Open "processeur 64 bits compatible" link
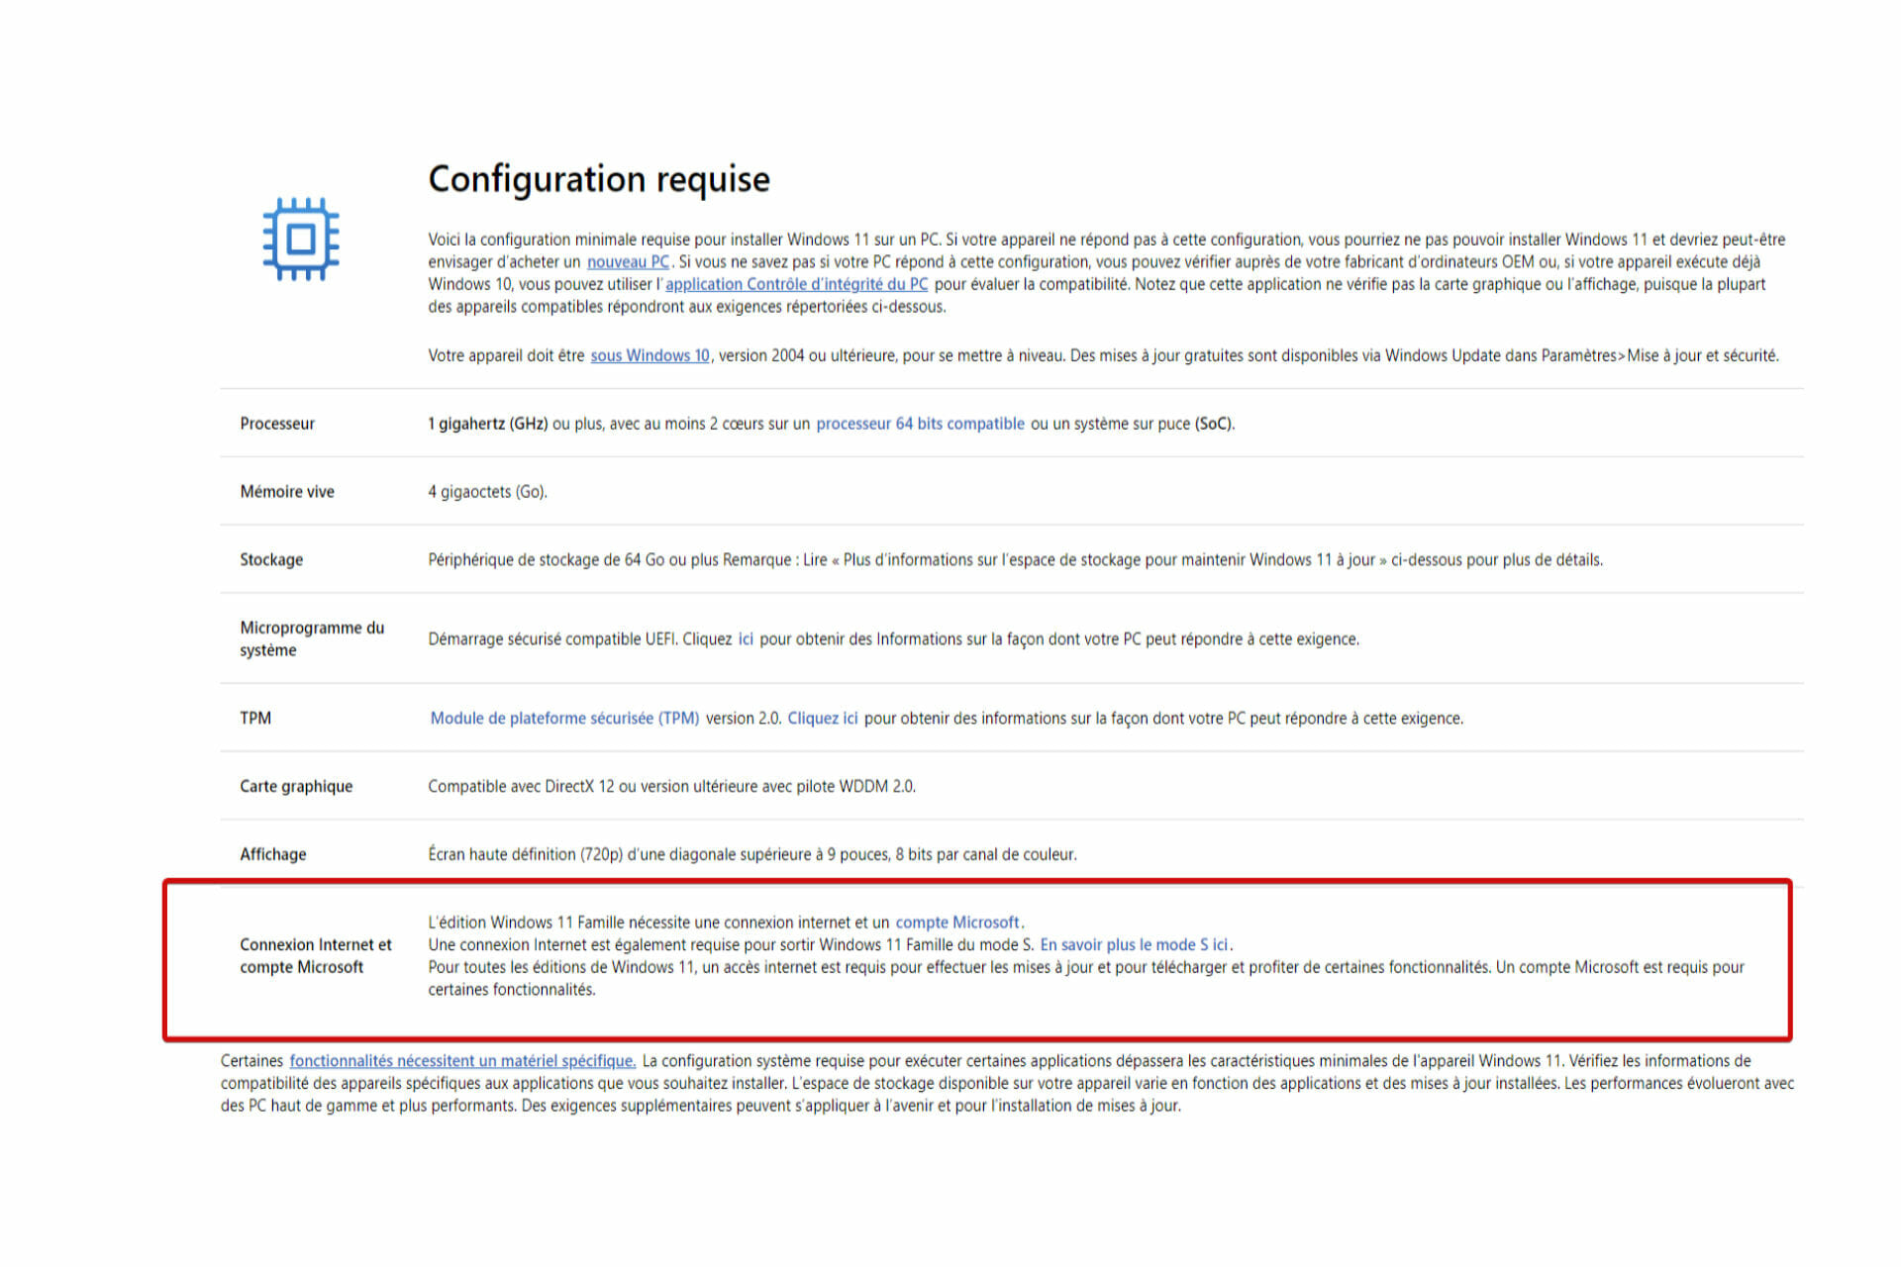 click(920, 424)
